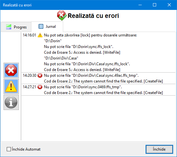Select the 14:20:30 timestamp

pos(29,75)
